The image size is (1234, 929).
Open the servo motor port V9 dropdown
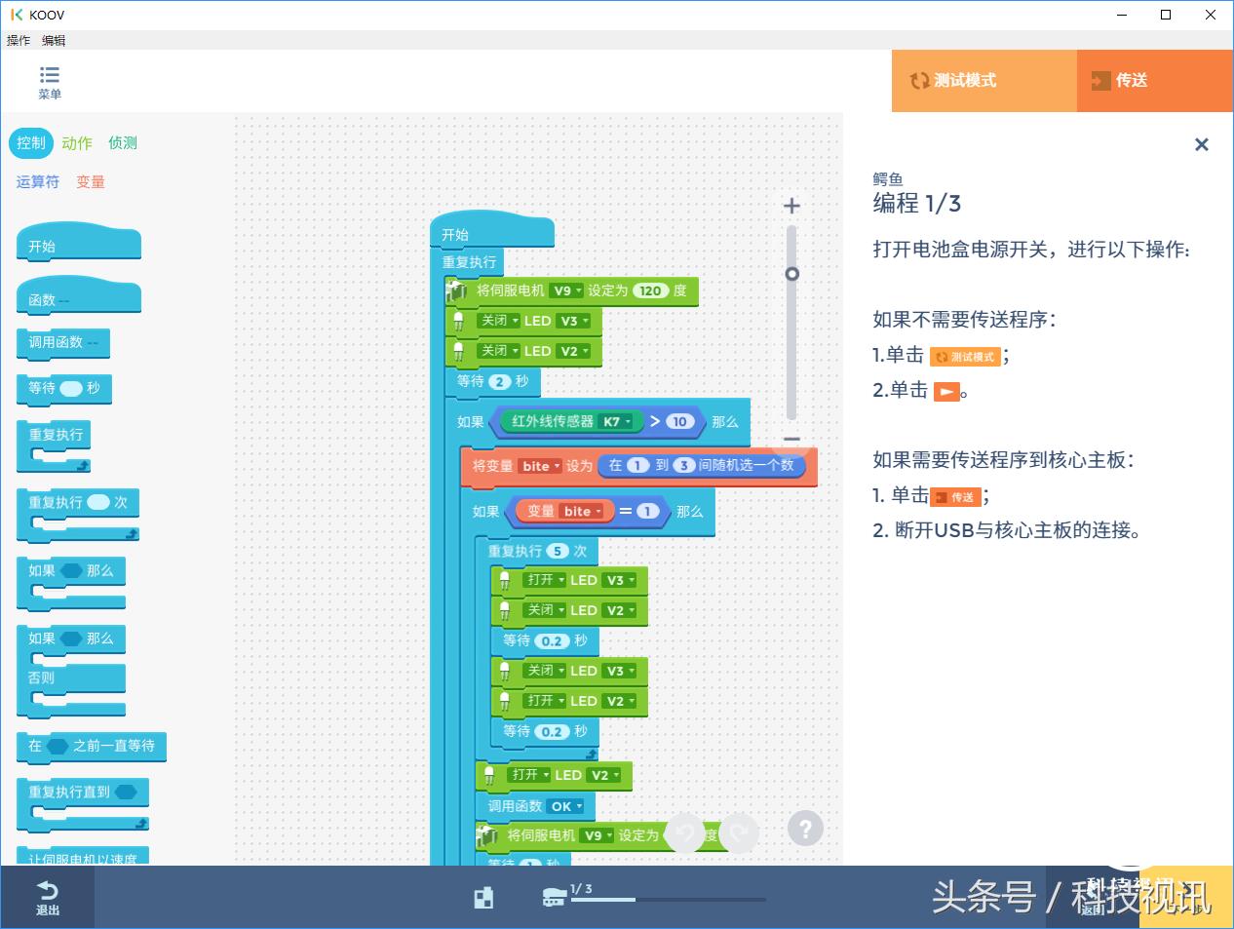click(x=566, y=290)
